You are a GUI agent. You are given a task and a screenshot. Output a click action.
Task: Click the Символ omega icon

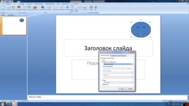click(80, 8)
